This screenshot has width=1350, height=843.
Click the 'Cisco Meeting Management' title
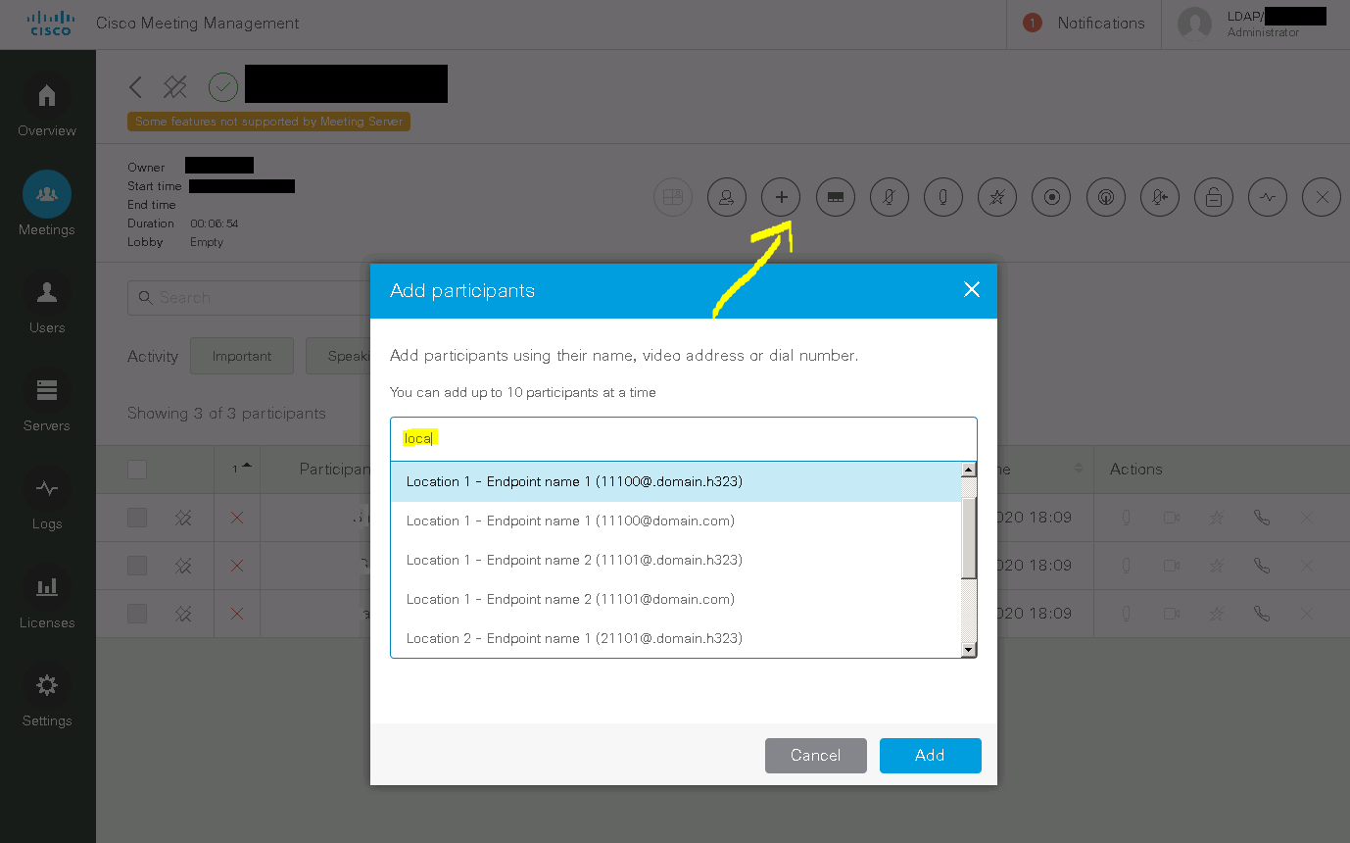[x=198, y=24]
